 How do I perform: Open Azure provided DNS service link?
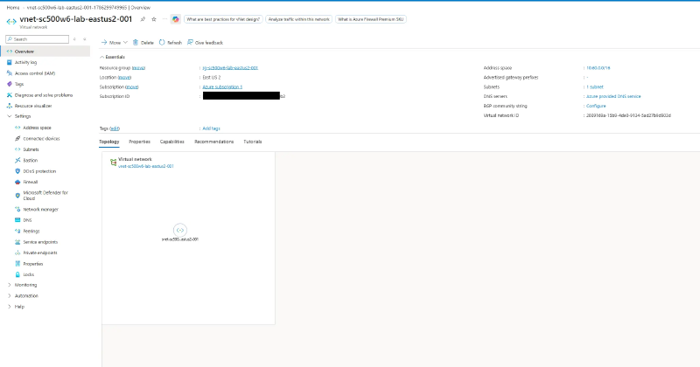613,96
